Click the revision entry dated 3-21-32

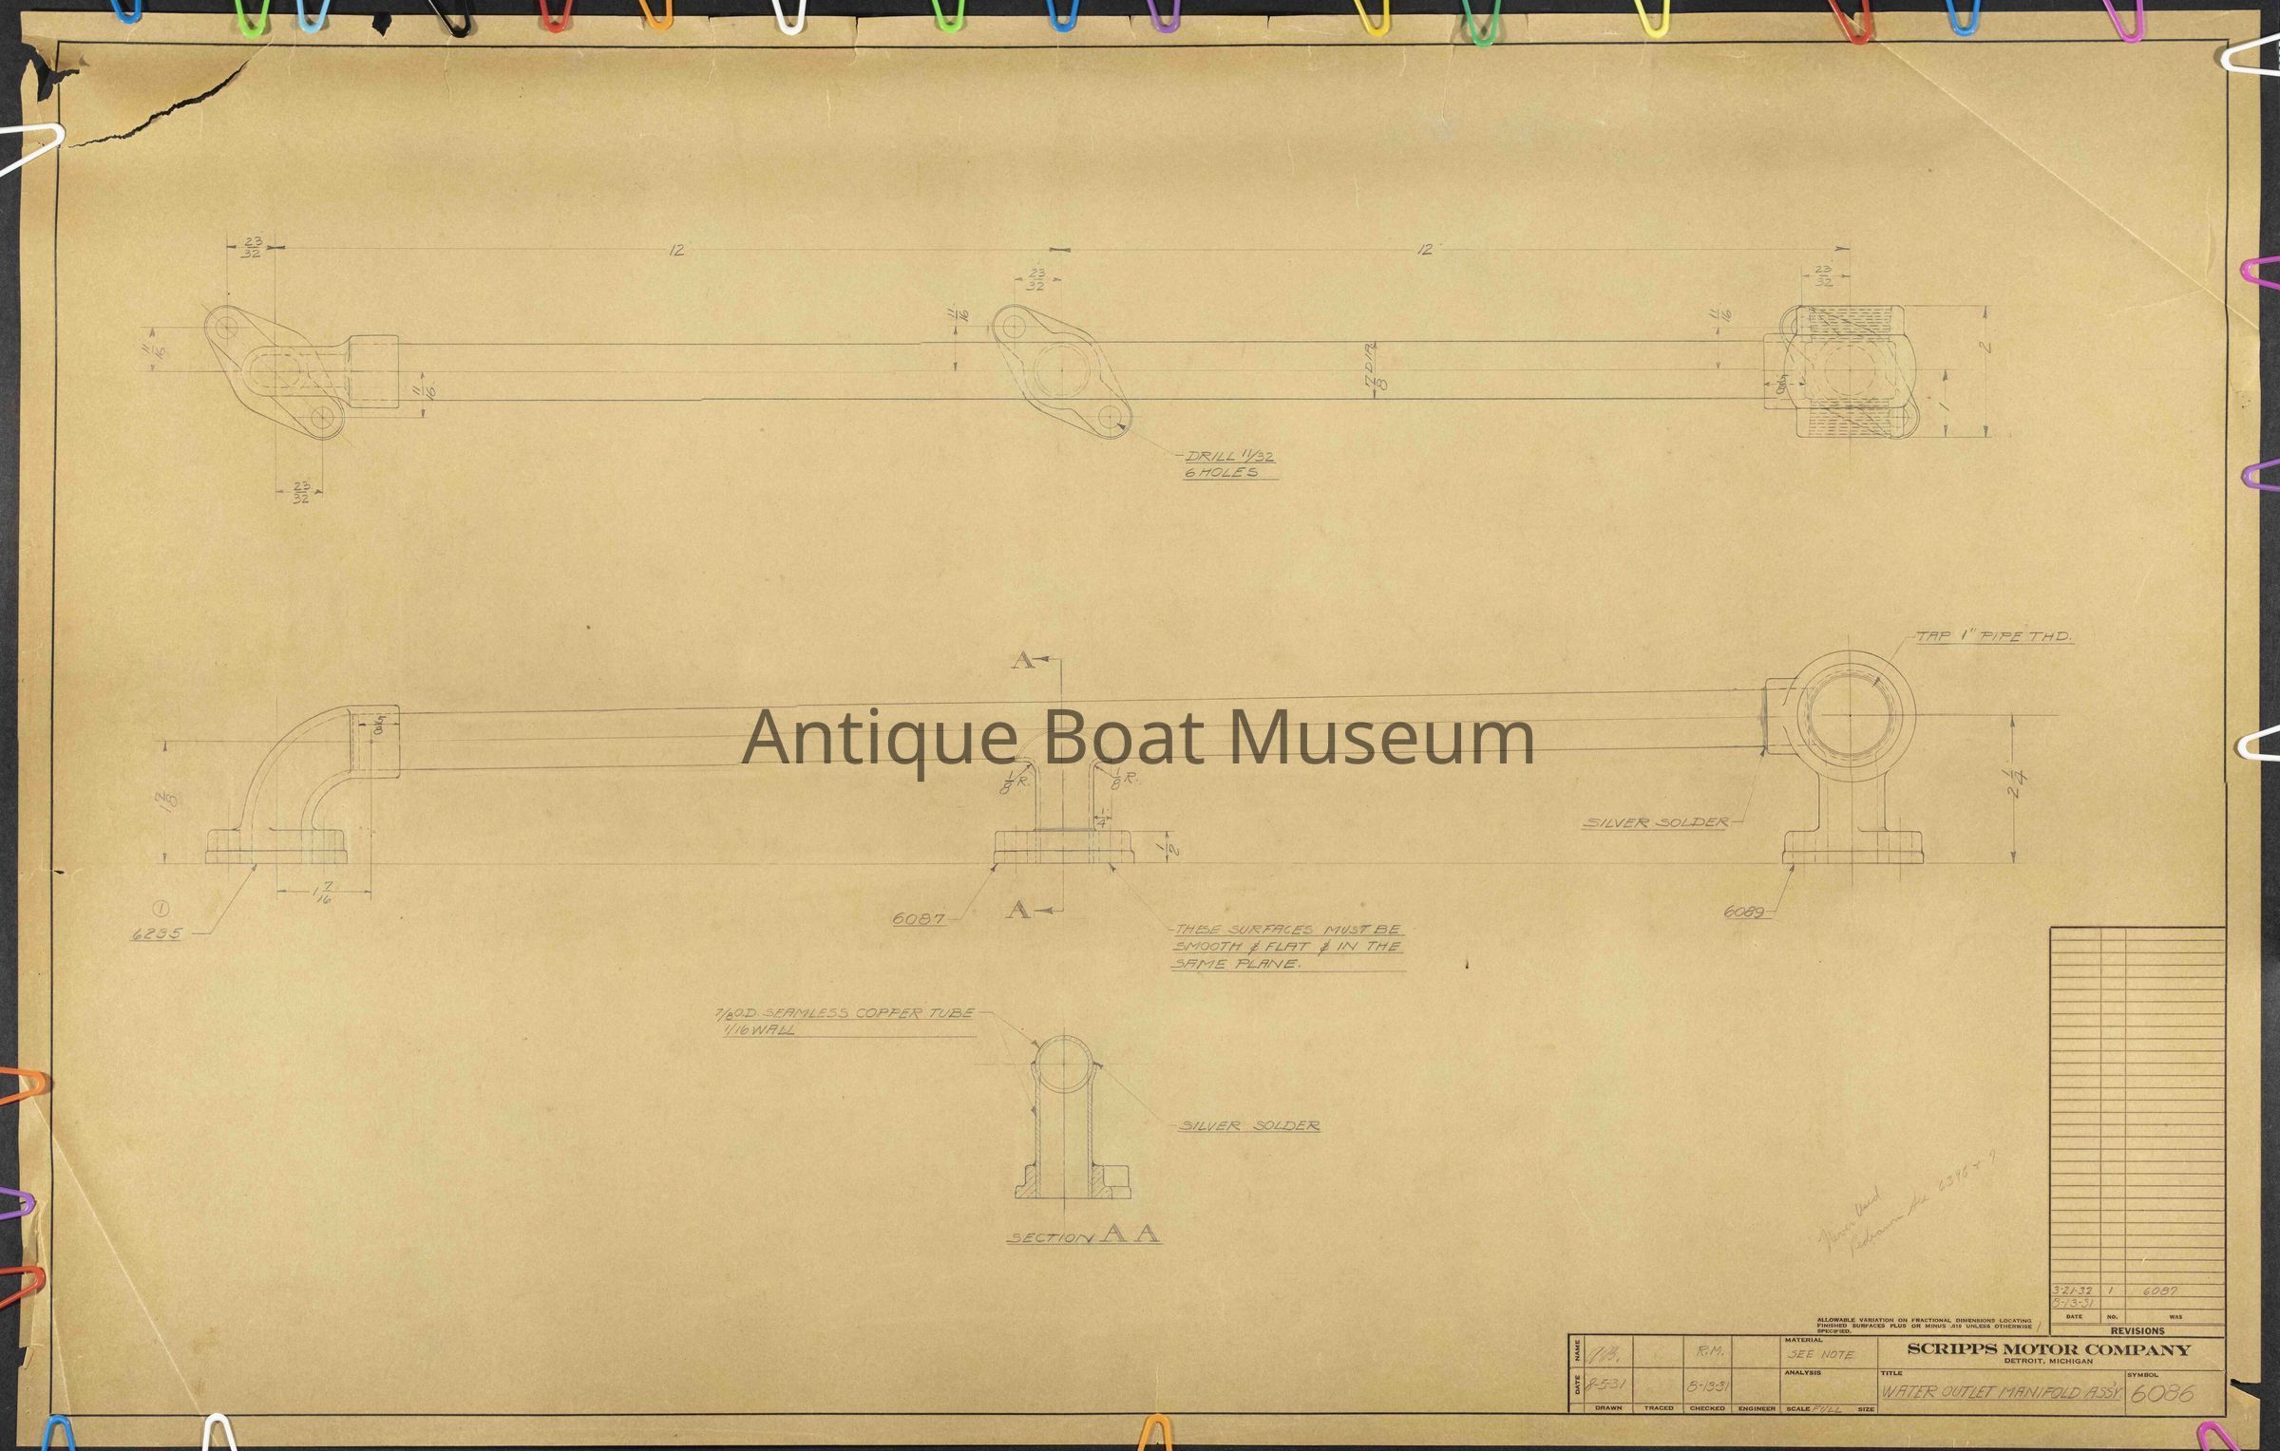pyautogui.click(x=2073, y=1291)
